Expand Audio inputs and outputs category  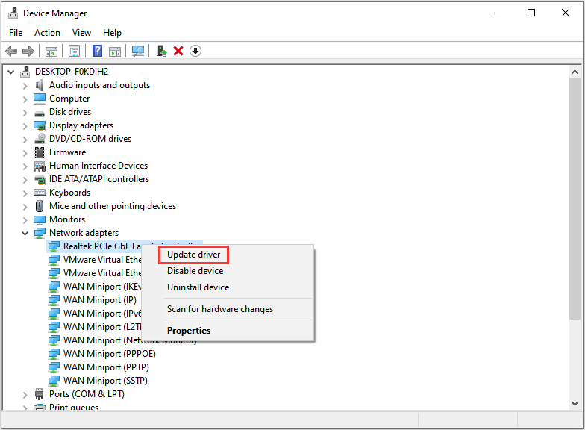(x=25, y=86)
